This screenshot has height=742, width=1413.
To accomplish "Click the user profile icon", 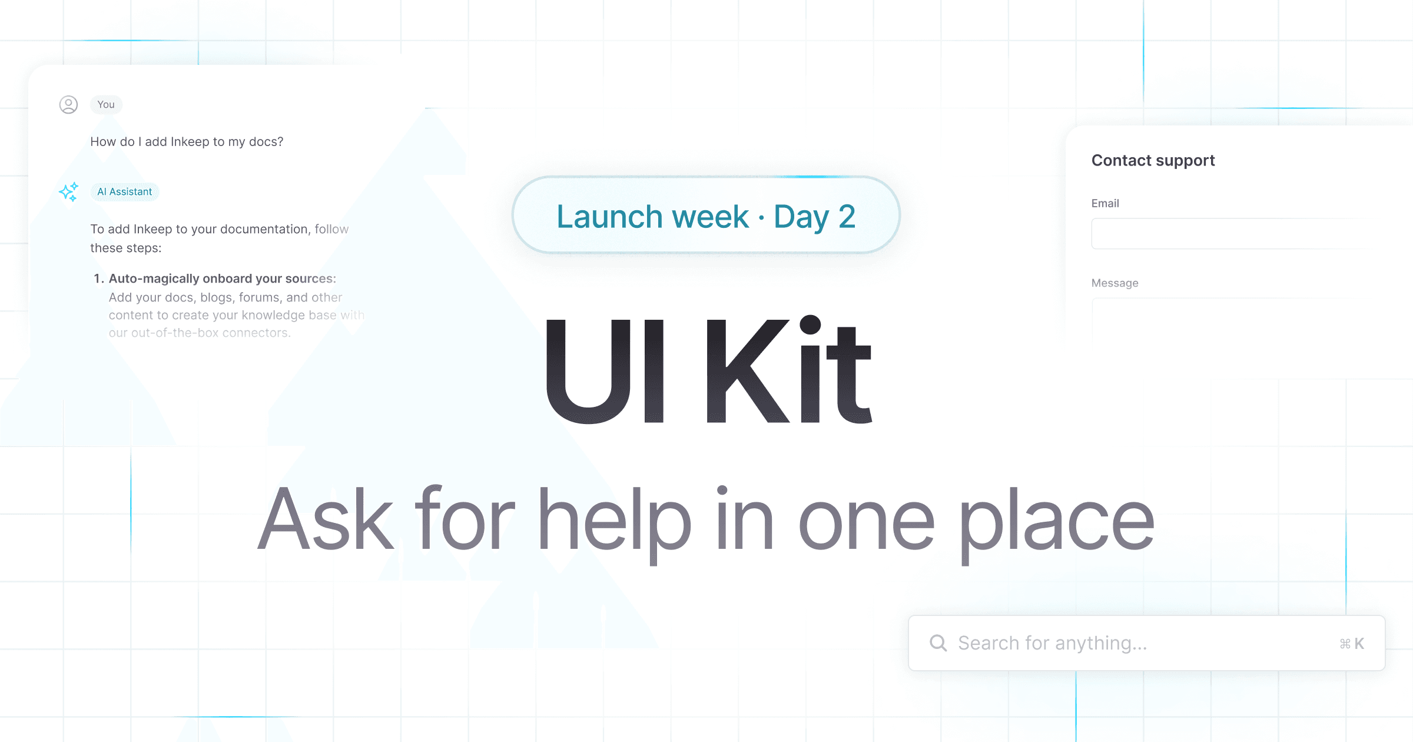I will point(69,105).
